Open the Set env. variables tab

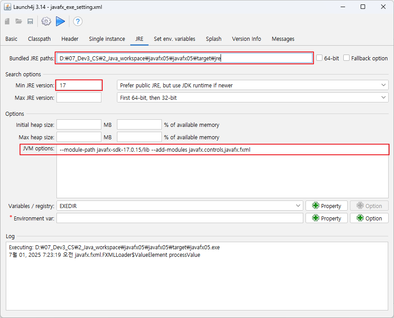point(174,39)
